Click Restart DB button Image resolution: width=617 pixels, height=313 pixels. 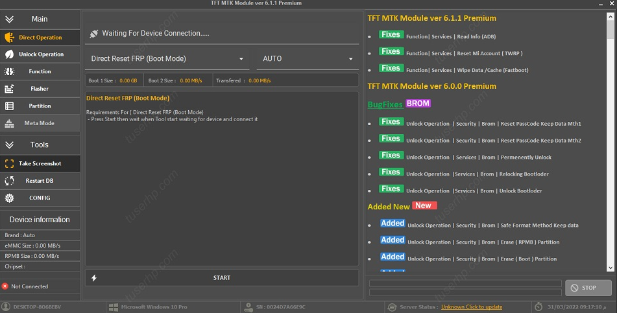(x=40, y=181)
